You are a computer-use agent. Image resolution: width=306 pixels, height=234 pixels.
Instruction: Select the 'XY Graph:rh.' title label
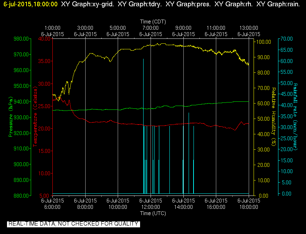(233, 4)
